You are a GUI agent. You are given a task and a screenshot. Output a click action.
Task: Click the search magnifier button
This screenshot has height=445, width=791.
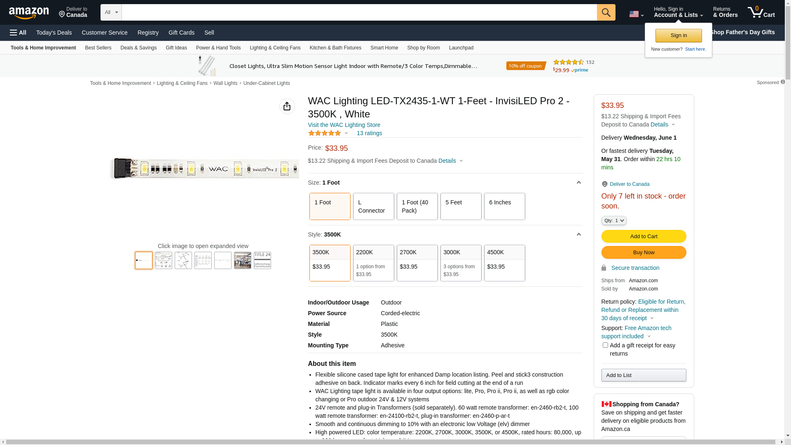click(606, 12)
